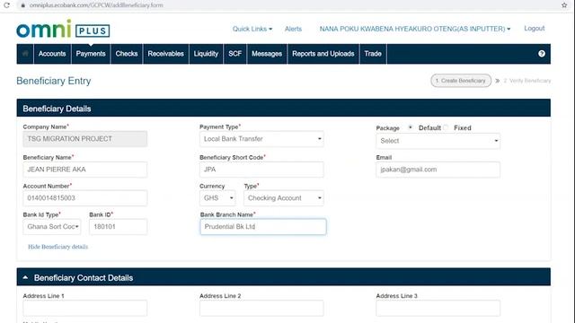575x323 pixels.
Task: Reload the page with browser refresh icon
Action: 6,5
